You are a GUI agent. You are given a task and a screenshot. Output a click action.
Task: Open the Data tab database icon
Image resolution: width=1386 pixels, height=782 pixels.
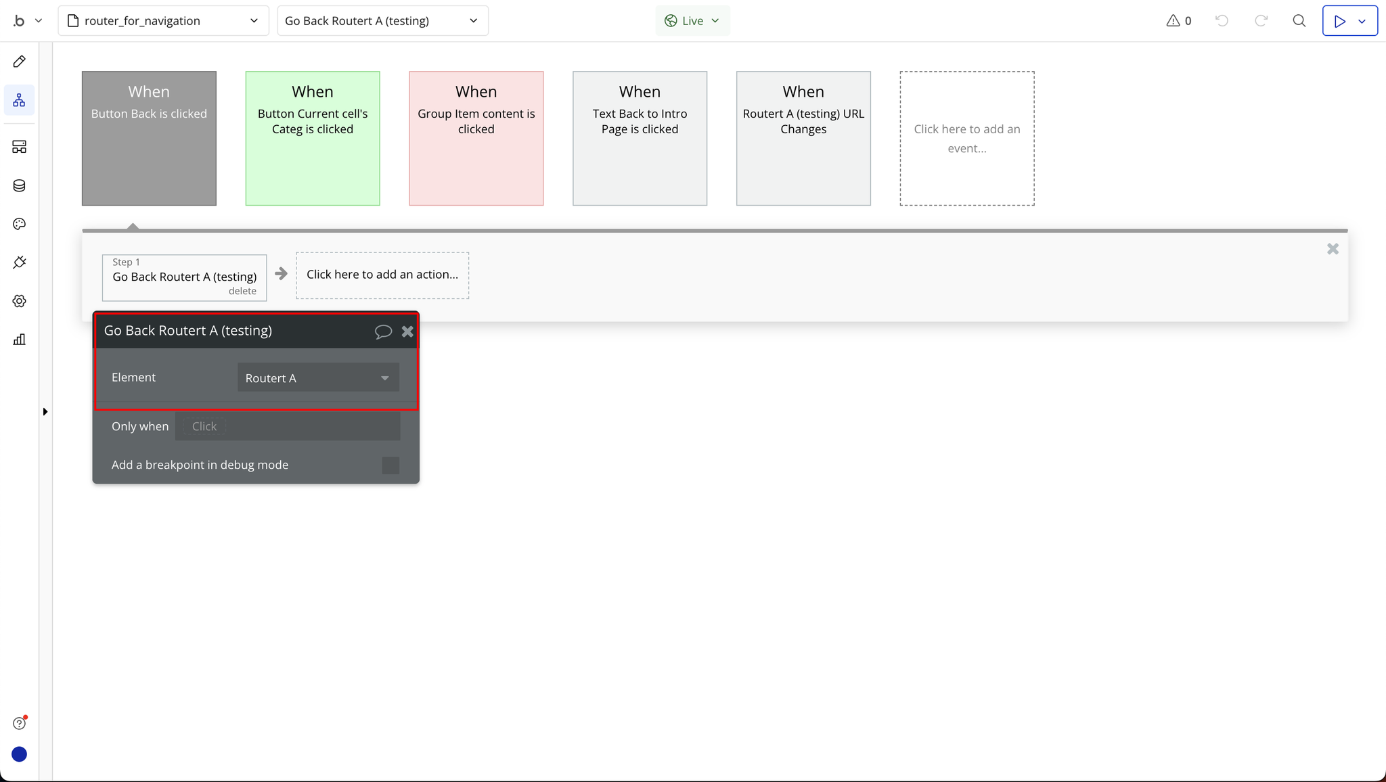(x=19, y=185)
